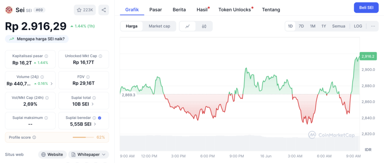The height and width of the screenshot is (163, 384).
Task: Select the line chart icon
Action: click(x=187, y=26)
